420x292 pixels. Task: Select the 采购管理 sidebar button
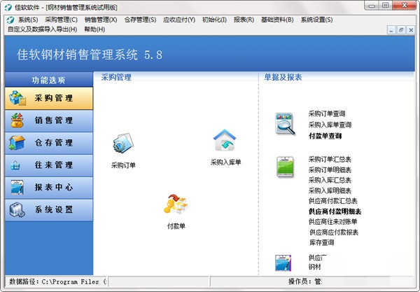coord(49,98)
